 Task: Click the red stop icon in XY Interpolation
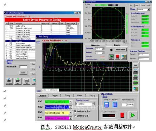[x=118, y=57]
